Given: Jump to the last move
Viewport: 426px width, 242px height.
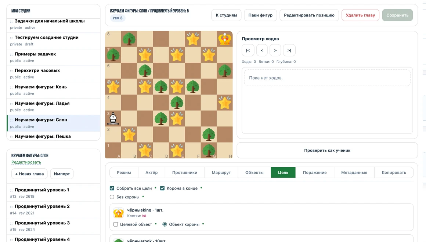Looking at the screenshot, I should (x=289, y=50).
